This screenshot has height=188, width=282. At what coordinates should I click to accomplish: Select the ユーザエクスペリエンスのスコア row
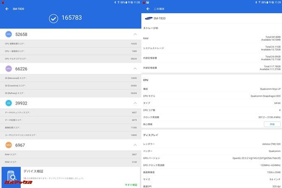[x=70, y=135]
